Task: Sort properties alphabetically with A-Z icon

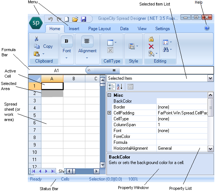Action: coord(119,87)
